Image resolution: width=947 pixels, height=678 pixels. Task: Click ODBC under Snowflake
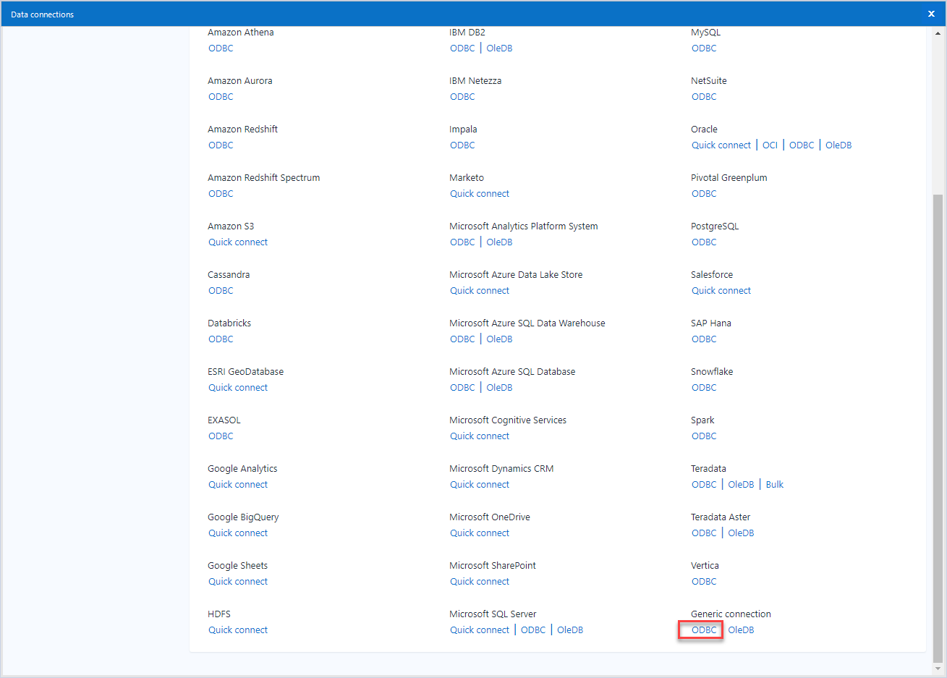coord(704,387)
